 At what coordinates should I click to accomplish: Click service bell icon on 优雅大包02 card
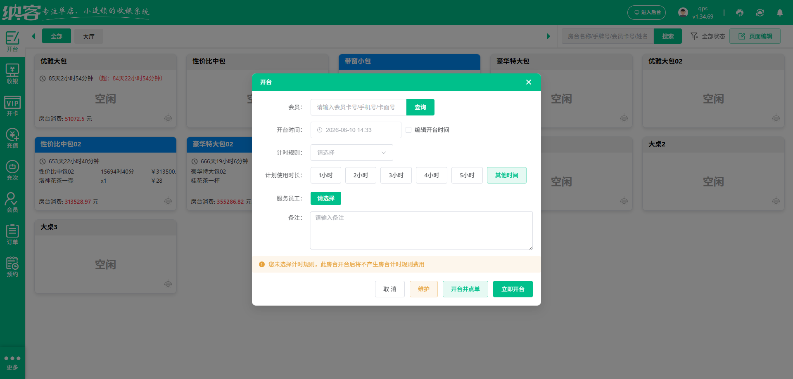pos(776,118)
